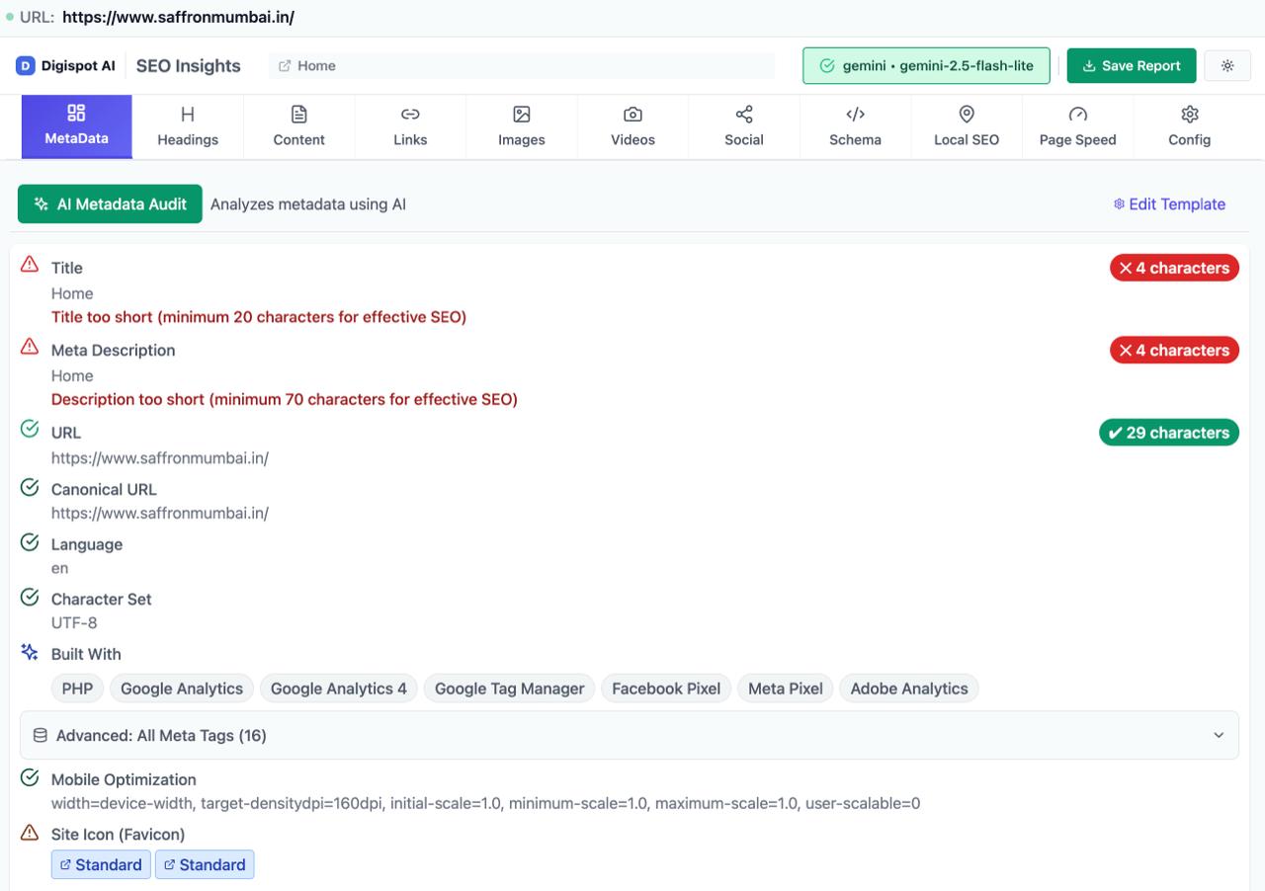Screen dimensions: 1265x891
Task: Click the 4 characters Title badge
Action: tap(1174, 268)
